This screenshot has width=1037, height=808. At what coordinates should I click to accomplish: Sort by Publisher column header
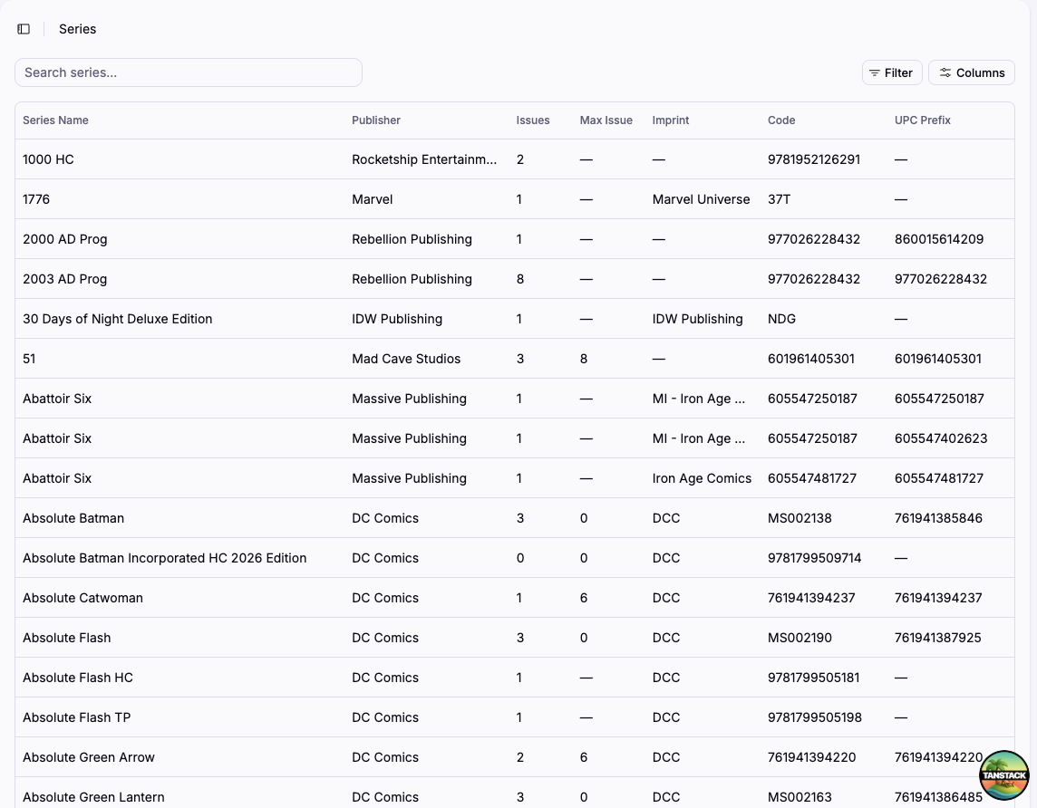375,120
